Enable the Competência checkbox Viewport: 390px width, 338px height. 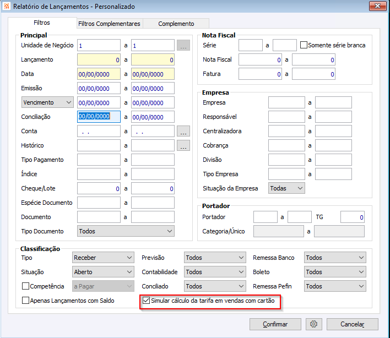25,286
